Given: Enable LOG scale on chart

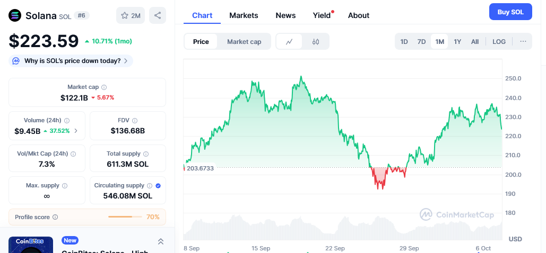Looking at the screenshot, I should (x=499, y=42).
